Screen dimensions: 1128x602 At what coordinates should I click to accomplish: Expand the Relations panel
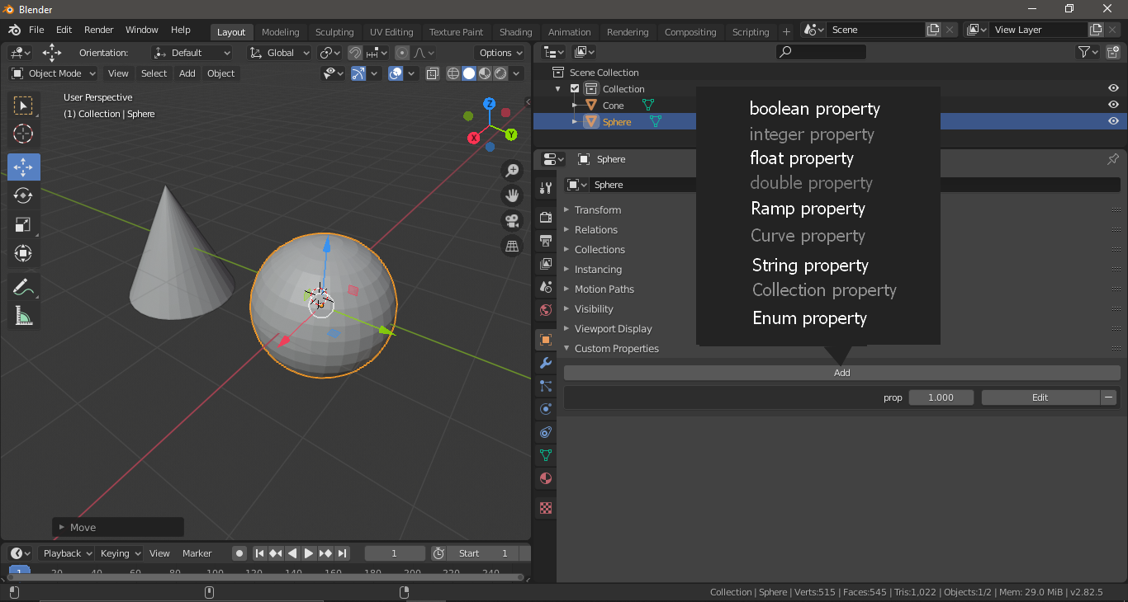pos(596,229)
